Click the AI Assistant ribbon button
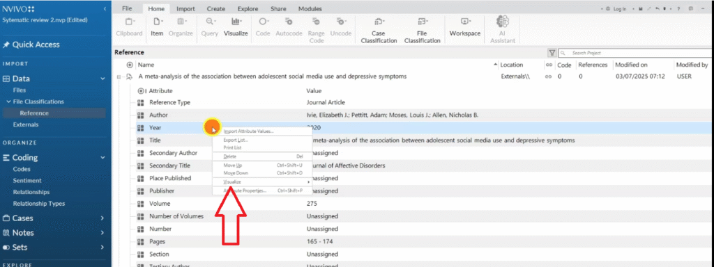This screenshot has height=267, width=714. pyautogui.click(x=503, y=30)
